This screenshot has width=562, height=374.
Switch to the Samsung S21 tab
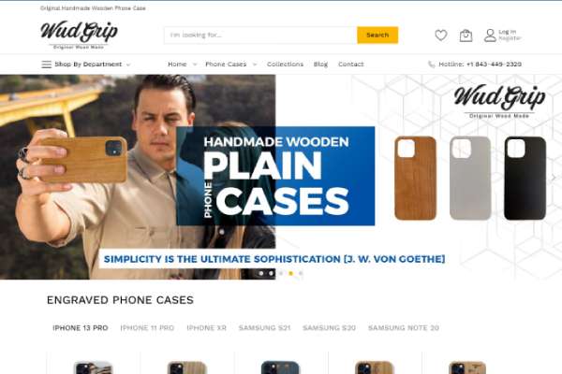tap(264, 328)
